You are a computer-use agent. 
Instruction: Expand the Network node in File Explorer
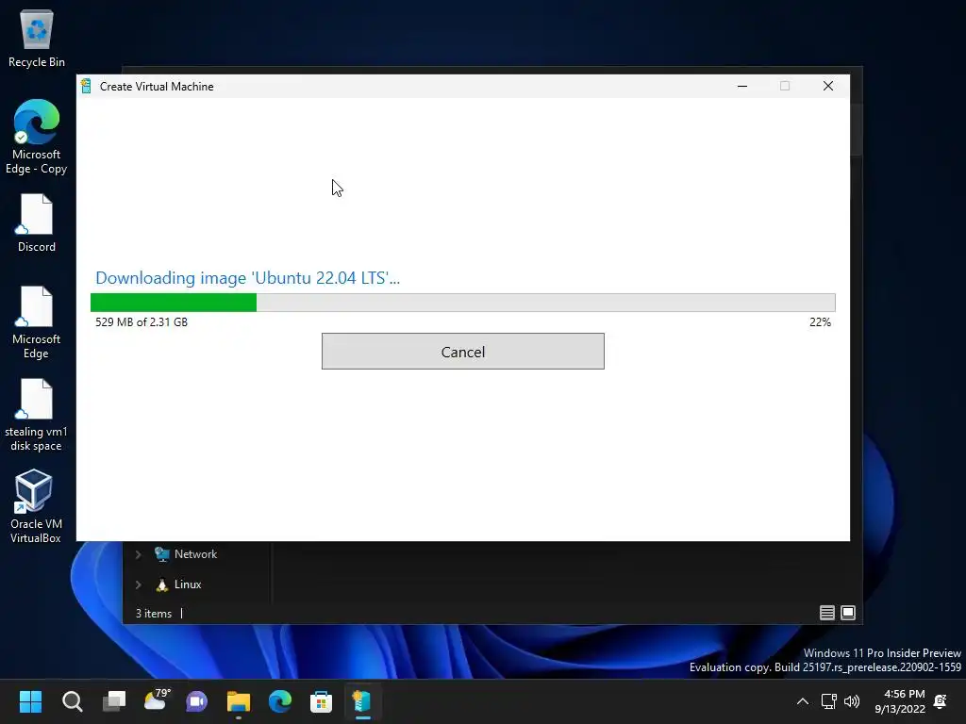pos(139,554)
